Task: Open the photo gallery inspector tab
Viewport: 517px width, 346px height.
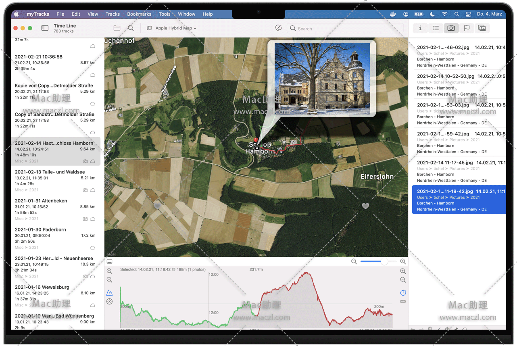Action: tap(482, 28)
